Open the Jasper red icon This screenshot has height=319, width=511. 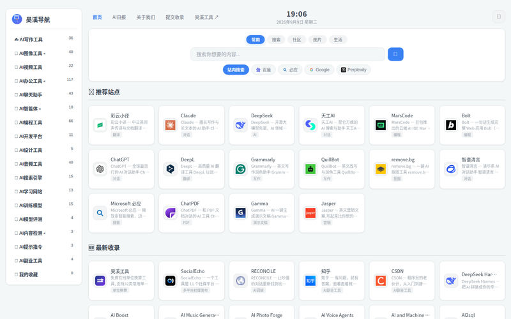coord(310,213)
